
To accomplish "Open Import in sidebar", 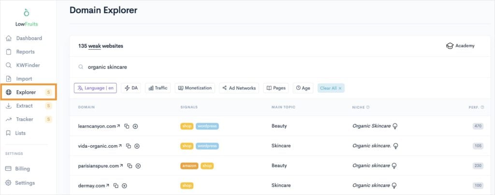I will click(19, 79).
